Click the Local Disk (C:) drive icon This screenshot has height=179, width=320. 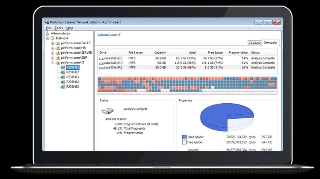click(101, 59)
